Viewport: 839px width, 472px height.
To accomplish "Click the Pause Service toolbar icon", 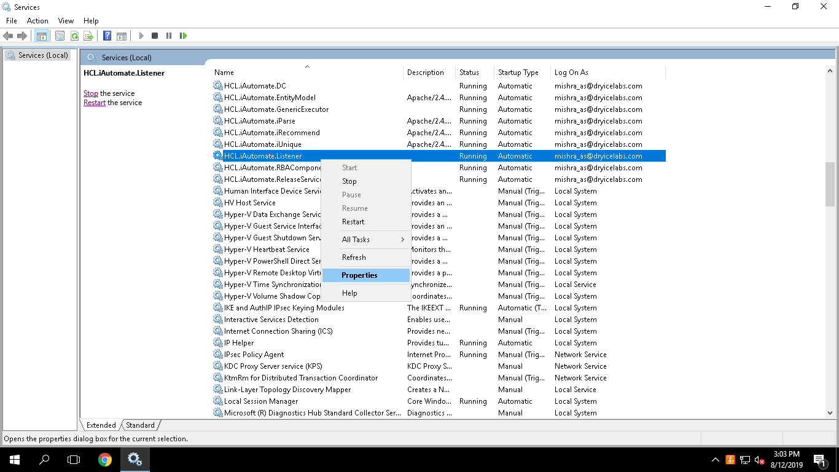I will click(x=169, y=36).
